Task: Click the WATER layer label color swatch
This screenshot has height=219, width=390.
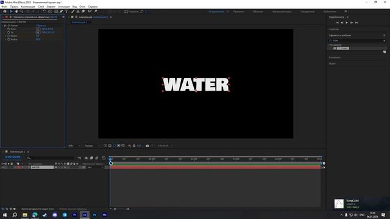Action: pos(19,167)
